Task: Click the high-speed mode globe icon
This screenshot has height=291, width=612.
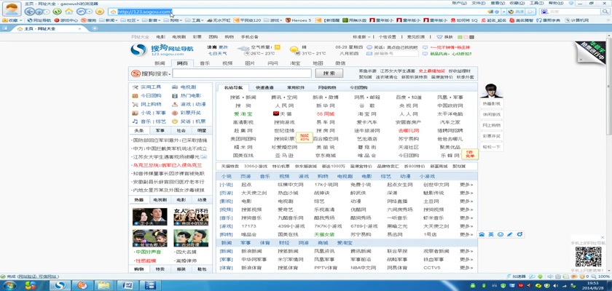Action: tap(511, 12)
